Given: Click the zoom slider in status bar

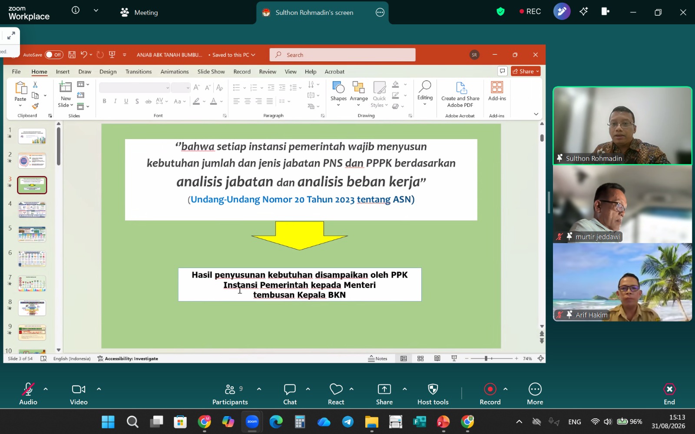Looking at the screenshot, I should coord(492,358).
